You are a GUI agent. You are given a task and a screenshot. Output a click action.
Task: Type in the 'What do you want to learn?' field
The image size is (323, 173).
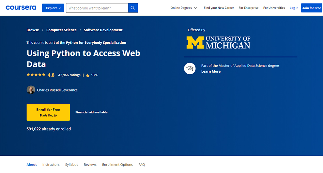coord(97,8)
